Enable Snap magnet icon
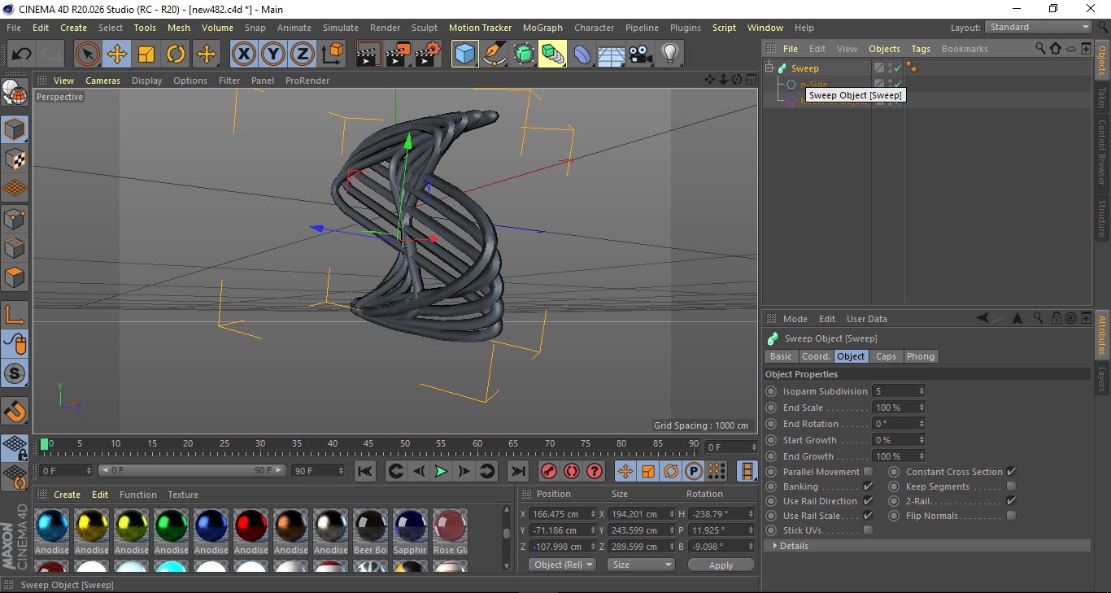The height and width of the screenshot is (593, 1111). tap(15, 411)
